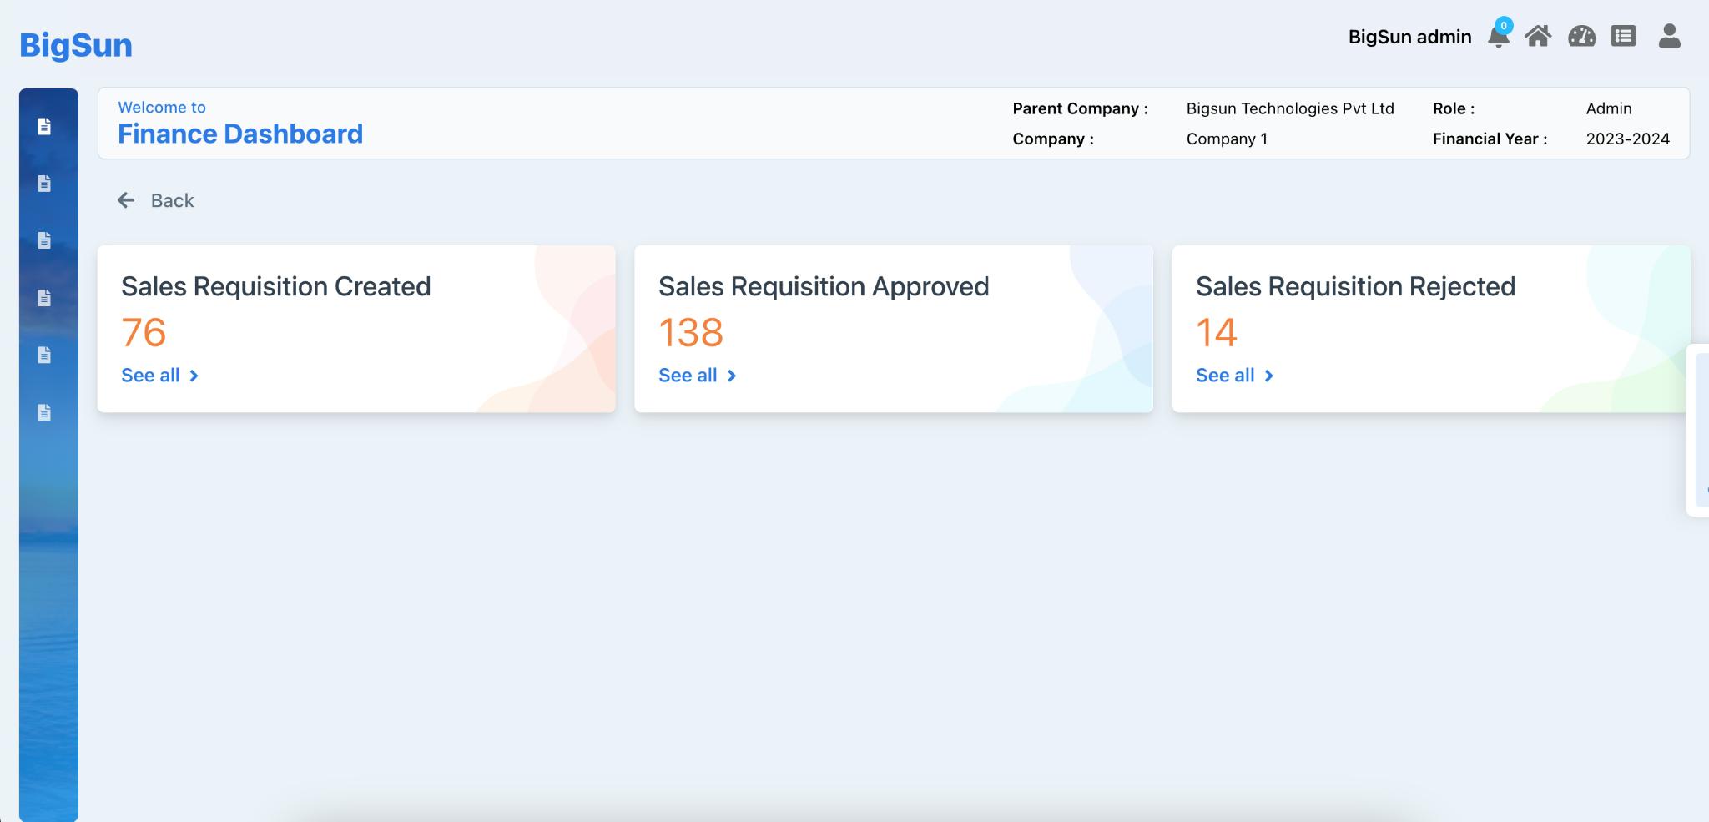
Task: Open the sixth sidebar document icon
Action: pyautogui.click(x=45, y=412)
